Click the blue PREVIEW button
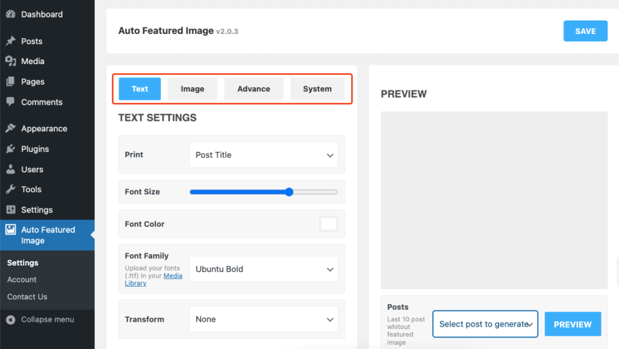This screenshot has height=349, width=619. [x=573, y=324]
